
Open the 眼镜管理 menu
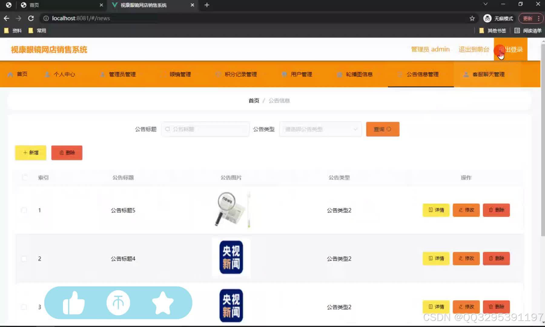(x=180, y=74)
